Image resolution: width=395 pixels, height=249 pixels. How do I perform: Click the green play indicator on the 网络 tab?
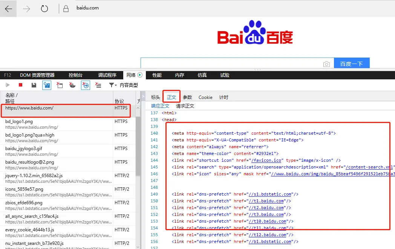pos(140,75)
